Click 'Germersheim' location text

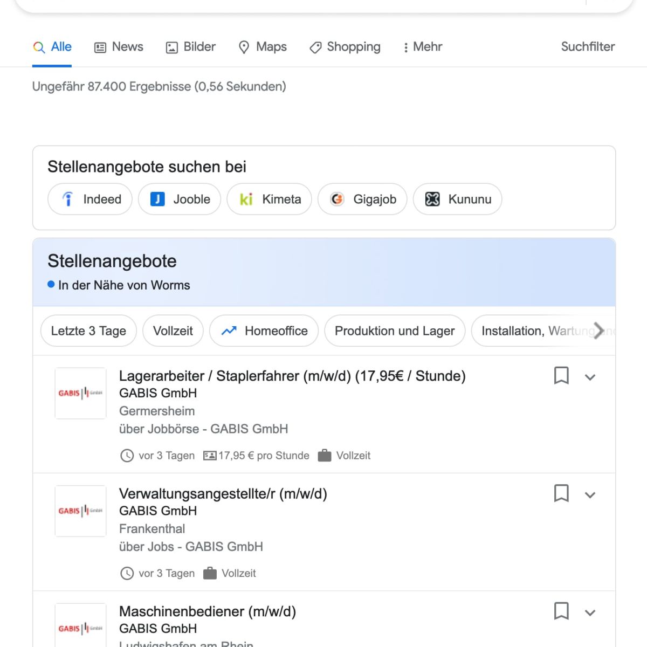pos(157,411)
